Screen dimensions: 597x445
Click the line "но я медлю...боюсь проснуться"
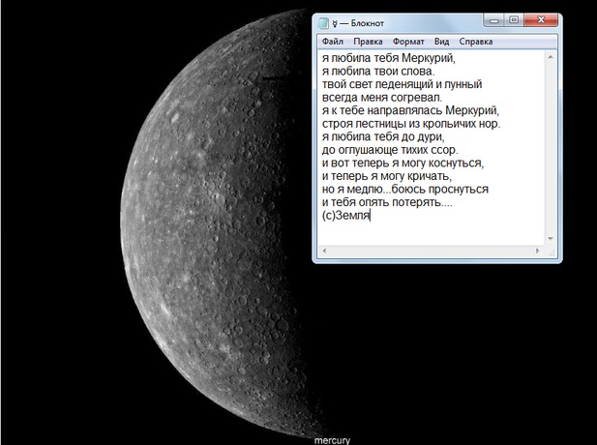point(405,190)
